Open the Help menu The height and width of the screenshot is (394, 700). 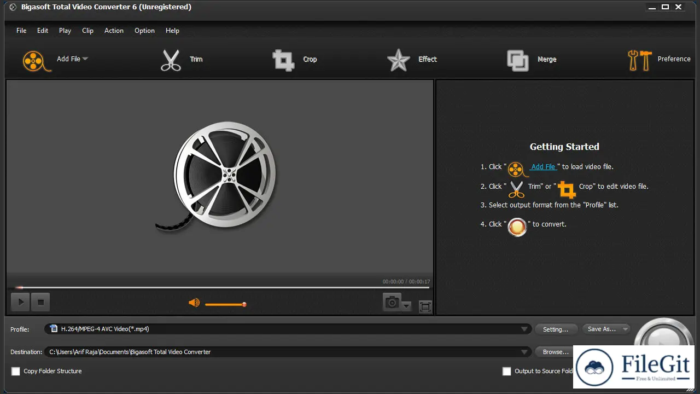(172, 31)
